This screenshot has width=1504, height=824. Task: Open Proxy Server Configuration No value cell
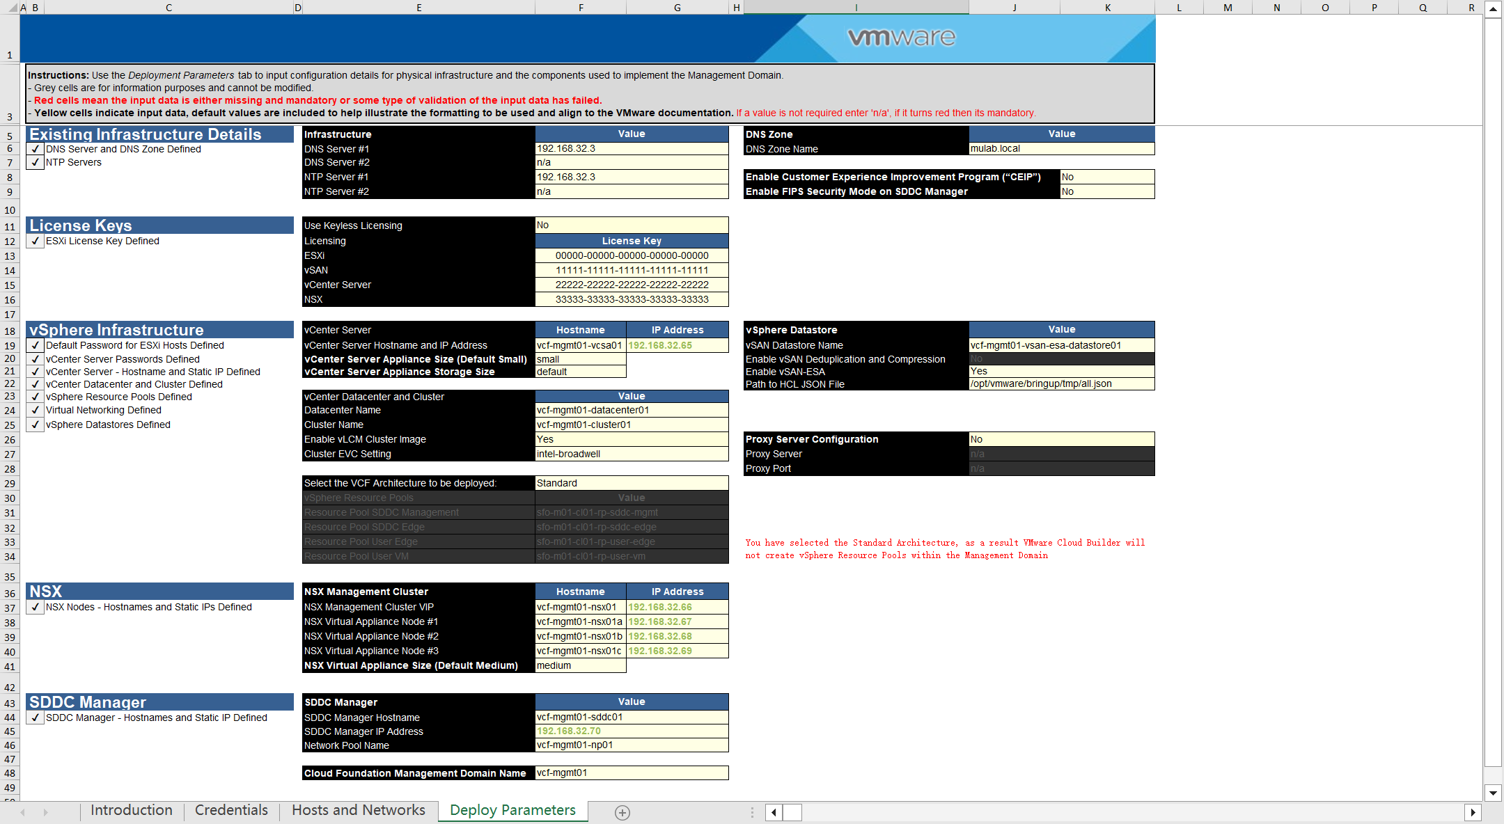tap(1062, 439)
